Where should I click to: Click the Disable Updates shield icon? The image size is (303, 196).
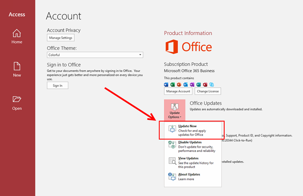point(172,145)
